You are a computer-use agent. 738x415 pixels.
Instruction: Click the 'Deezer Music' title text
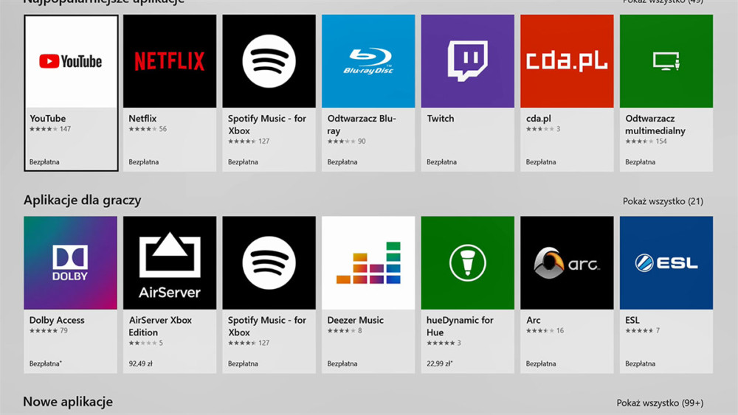pyautogui.click(x=356, y=320)
